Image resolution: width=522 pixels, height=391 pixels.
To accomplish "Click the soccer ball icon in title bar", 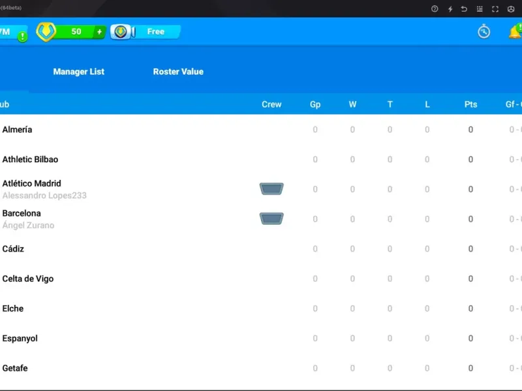I will [x=511, y=9].
